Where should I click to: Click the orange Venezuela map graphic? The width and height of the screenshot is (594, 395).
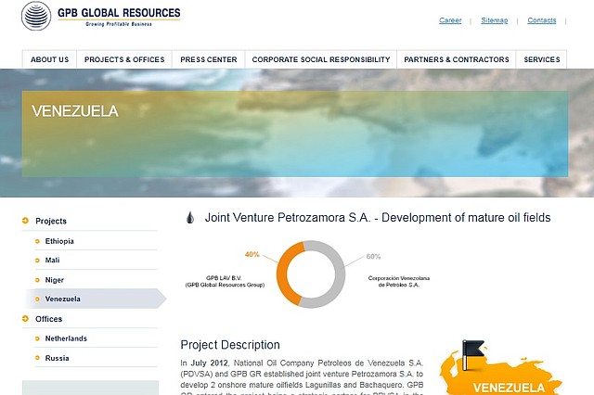pos(500,375)
